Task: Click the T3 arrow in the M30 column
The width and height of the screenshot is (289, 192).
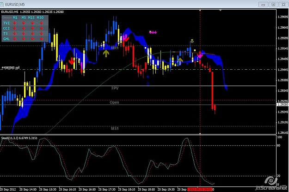Action: coord(42,34)
